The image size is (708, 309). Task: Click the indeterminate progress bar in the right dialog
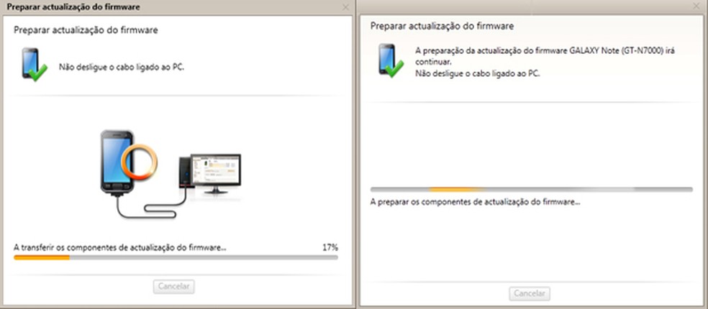tap(532, 190)
